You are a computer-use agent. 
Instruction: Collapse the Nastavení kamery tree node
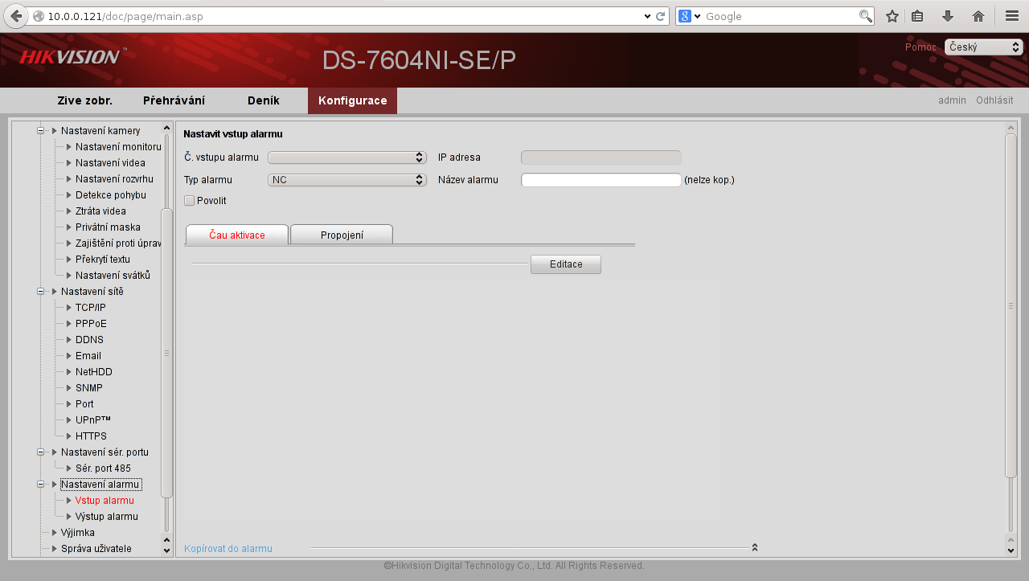point(41,131)
